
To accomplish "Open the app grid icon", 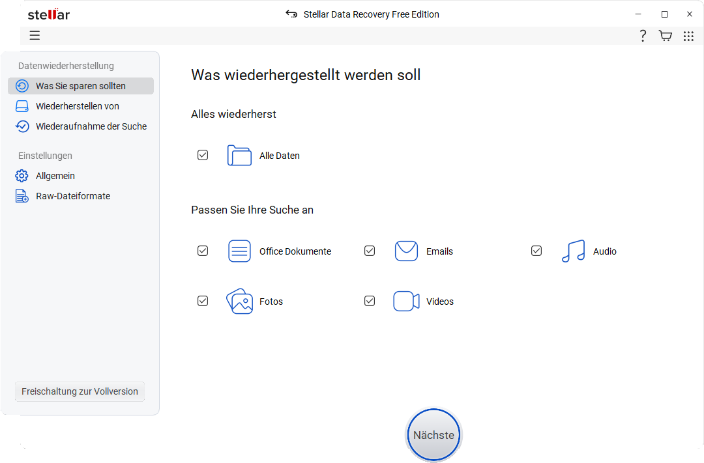I will (688, 36).
